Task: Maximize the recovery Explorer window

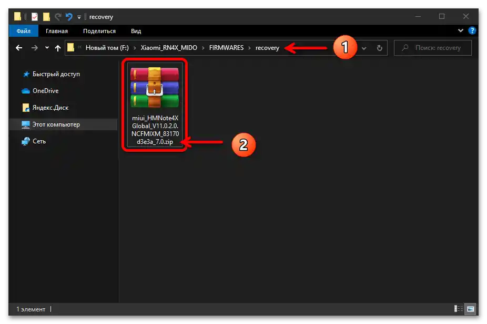Action: [442, 16]
